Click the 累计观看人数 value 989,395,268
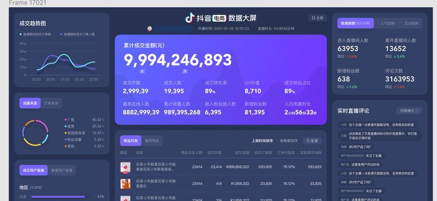 tap(182, 112)
